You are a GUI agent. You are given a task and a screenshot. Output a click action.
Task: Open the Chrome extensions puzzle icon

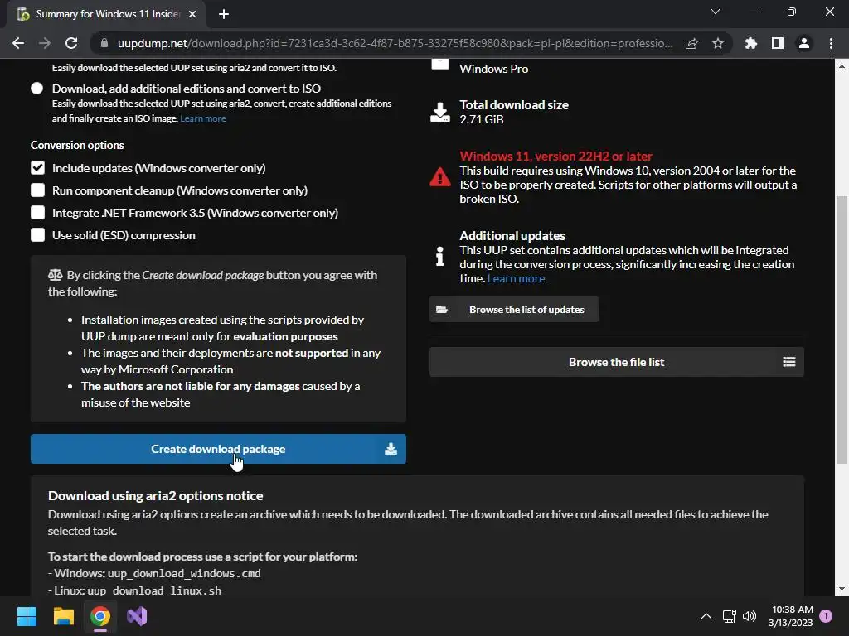(750, 43)
